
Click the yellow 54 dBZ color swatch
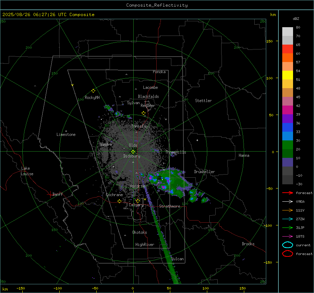click(287, 75)
